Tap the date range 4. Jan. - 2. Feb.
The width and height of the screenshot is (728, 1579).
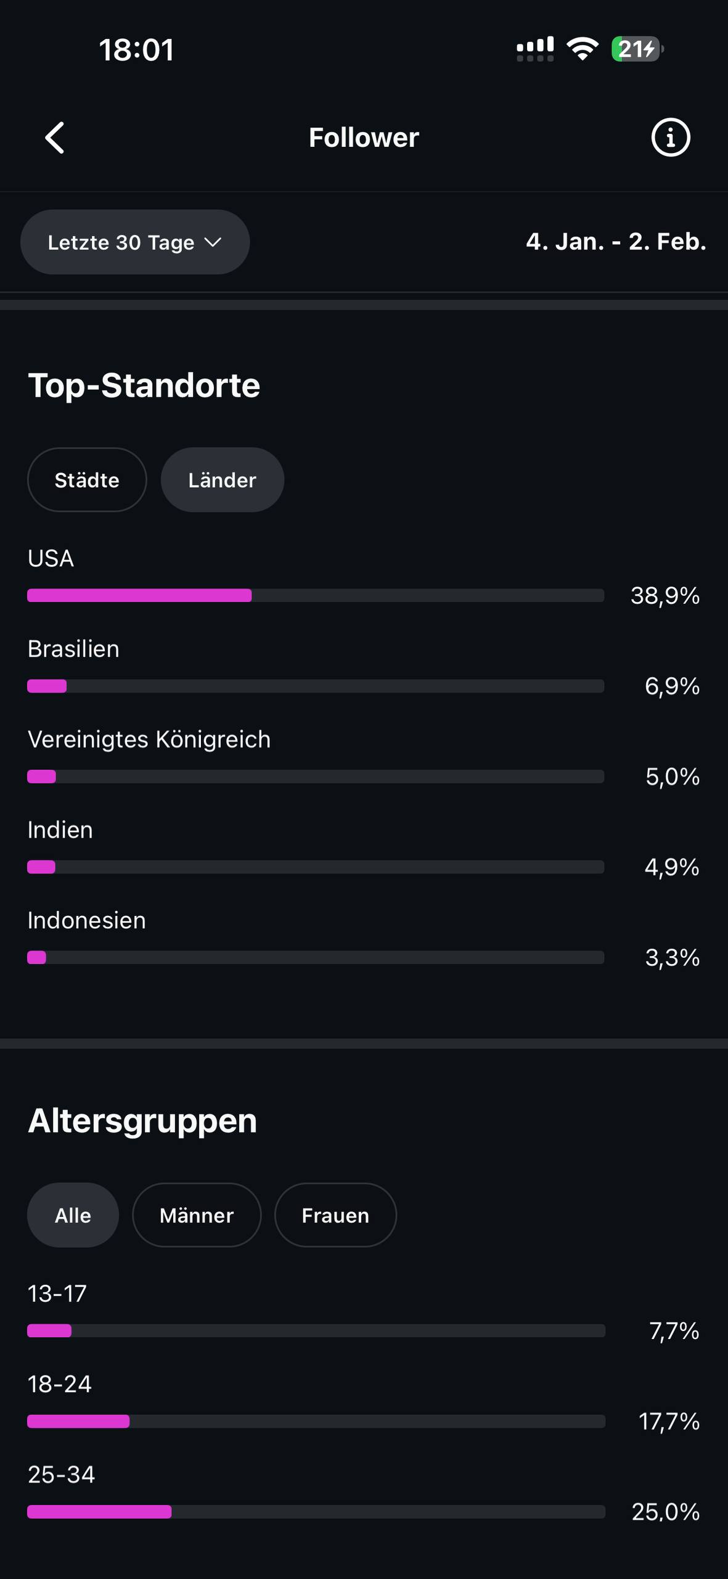[x=615, y=241]
